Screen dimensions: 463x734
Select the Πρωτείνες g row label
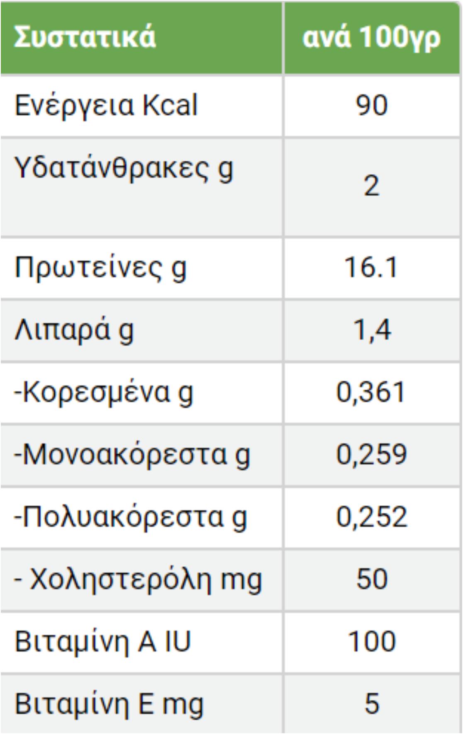pyautogui.click(x=101, y=268)
